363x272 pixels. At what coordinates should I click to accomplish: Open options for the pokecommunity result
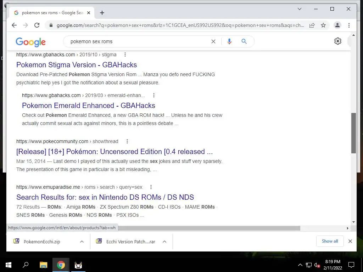point(127,141)
